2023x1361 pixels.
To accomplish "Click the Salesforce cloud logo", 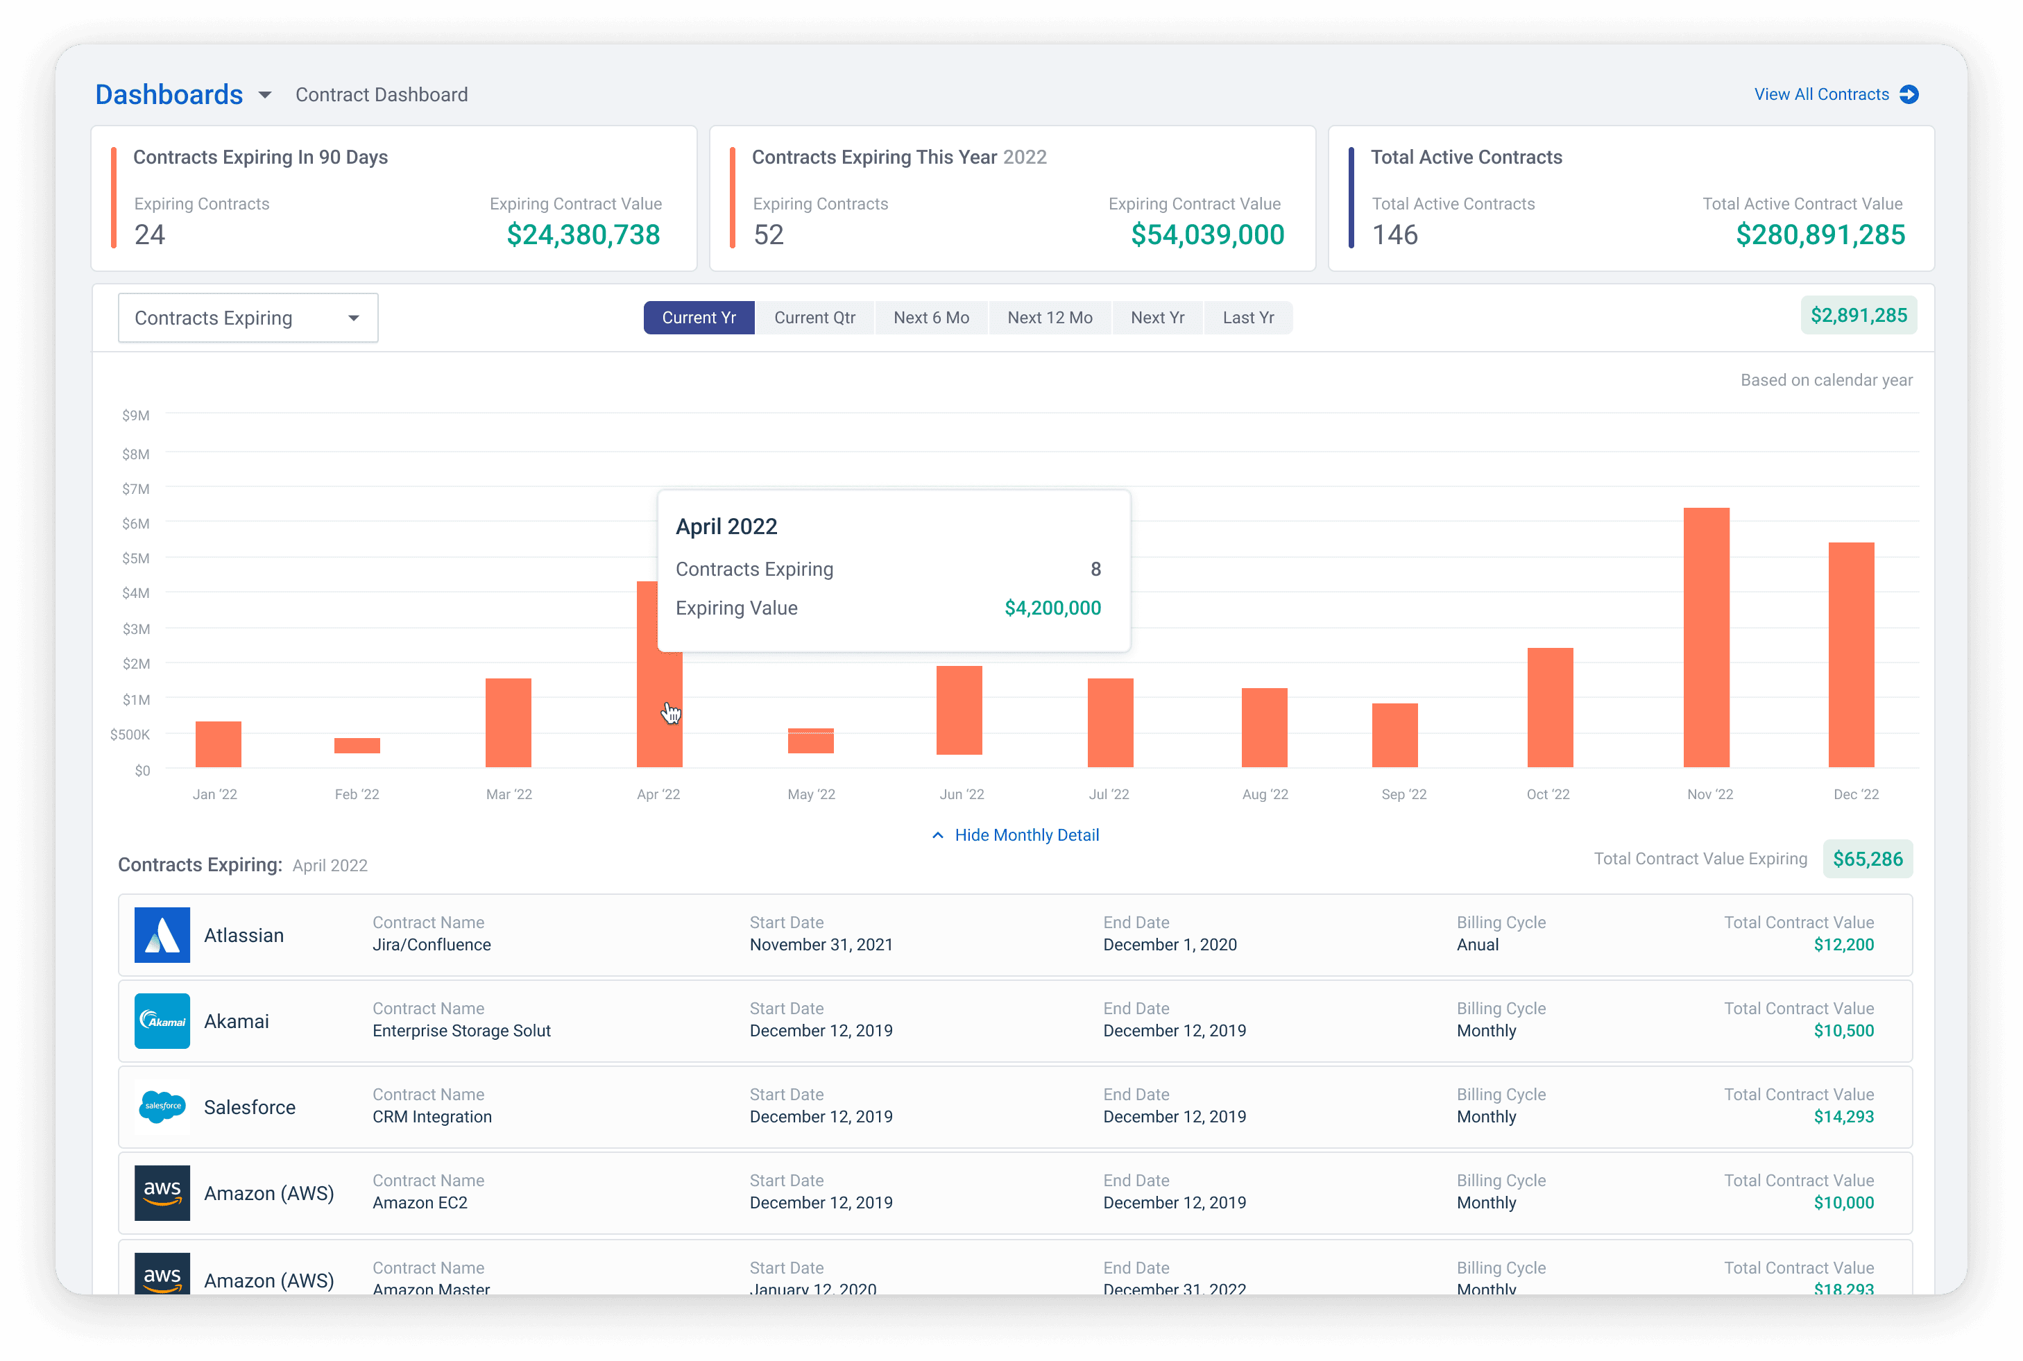I will [162, 1106].
